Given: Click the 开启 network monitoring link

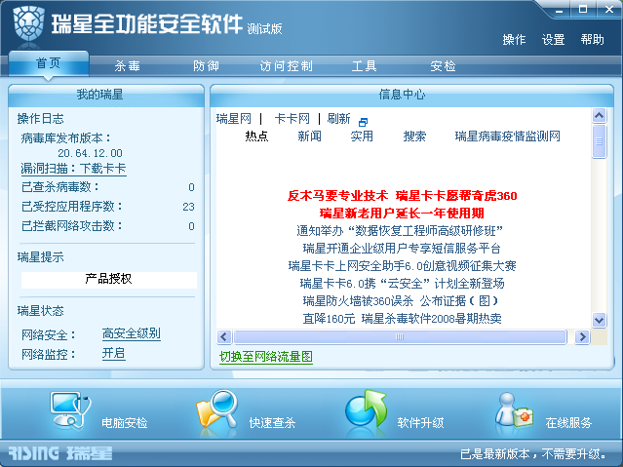Looking at the screenshot, I should pyautogui.click(x=114, y=353).
